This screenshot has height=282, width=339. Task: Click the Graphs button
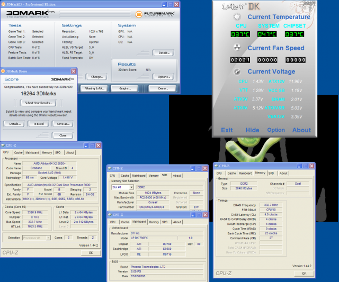pyautogui.click(x=125, y=88)
